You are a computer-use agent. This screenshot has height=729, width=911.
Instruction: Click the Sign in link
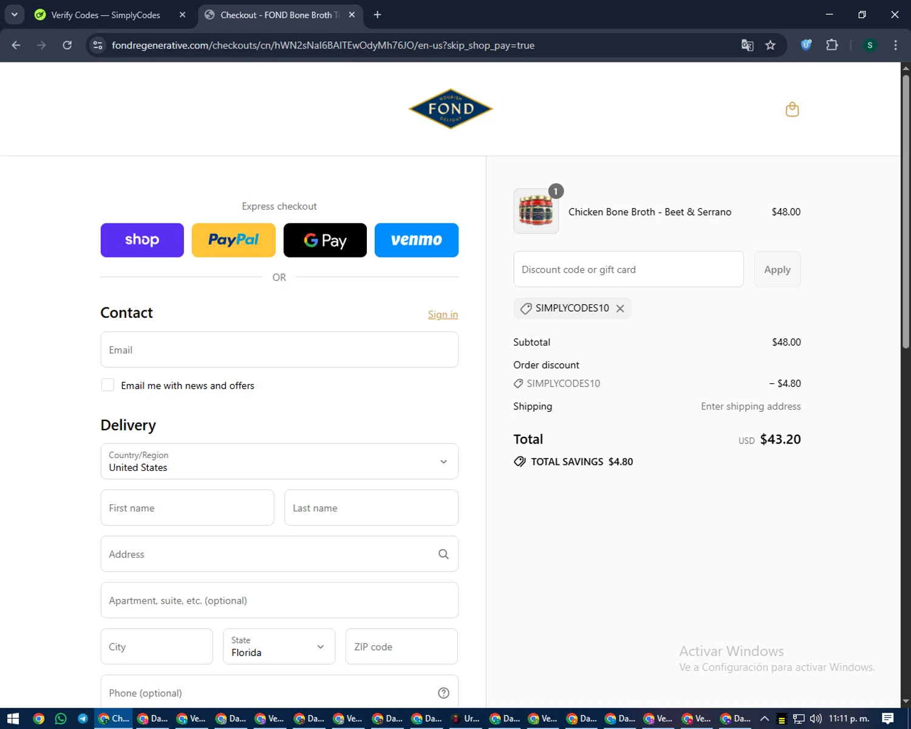pyautogui.click(x=443, y=314)
